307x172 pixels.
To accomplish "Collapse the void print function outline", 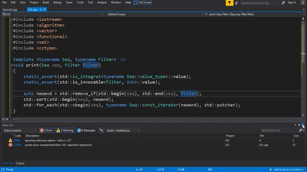I will pos(12,65).
